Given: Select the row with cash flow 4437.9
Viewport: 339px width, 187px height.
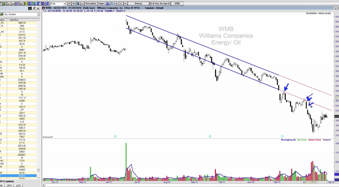Looking at the screenshot, I should [x=19, y=41].
